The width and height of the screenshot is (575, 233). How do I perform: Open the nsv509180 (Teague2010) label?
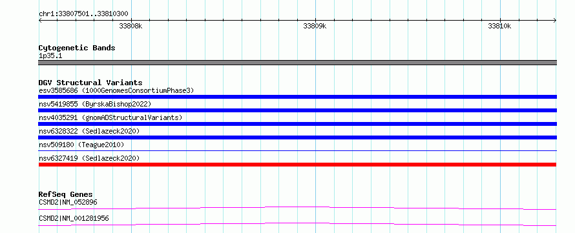(x=81, y=145)
